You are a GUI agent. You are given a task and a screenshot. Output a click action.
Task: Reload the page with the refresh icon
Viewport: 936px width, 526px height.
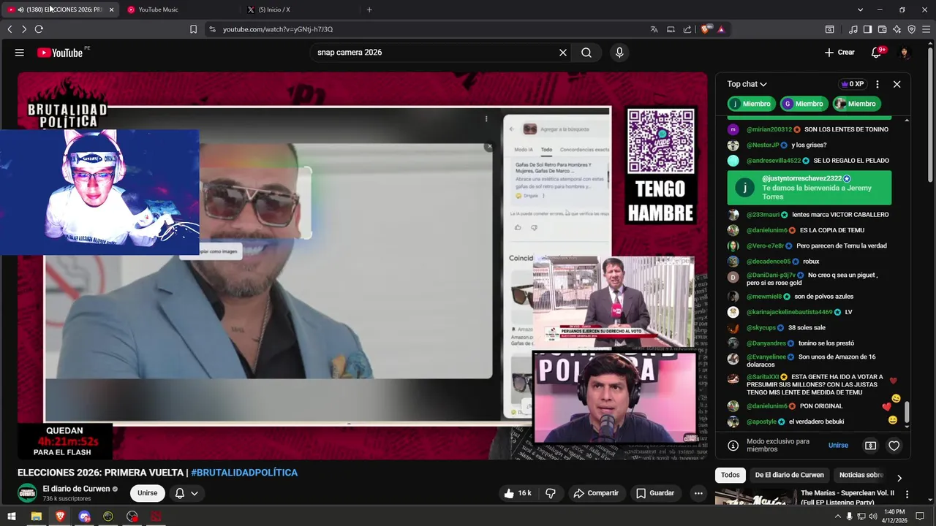pos(39,29)
